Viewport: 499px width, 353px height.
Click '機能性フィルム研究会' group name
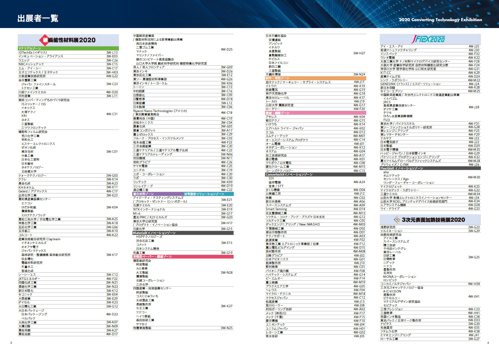(x=33, y=132)
